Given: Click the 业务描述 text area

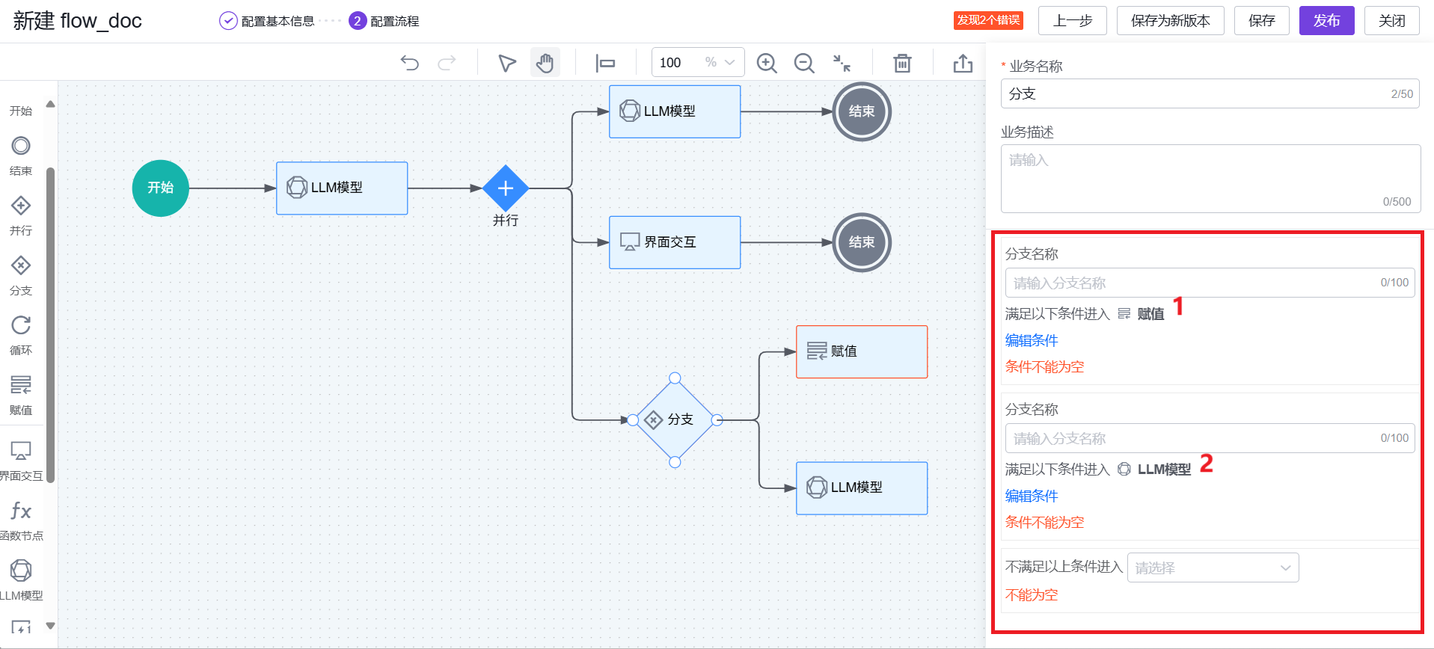Looking at the screenshot, I should [x=1210, y=178].
